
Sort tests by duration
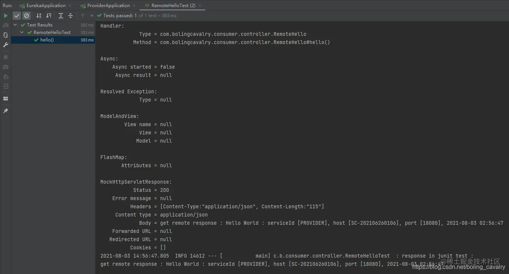49,16
